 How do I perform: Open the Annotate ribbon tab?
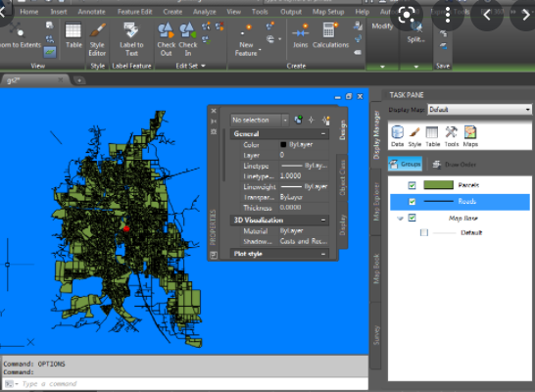[91, 12]
